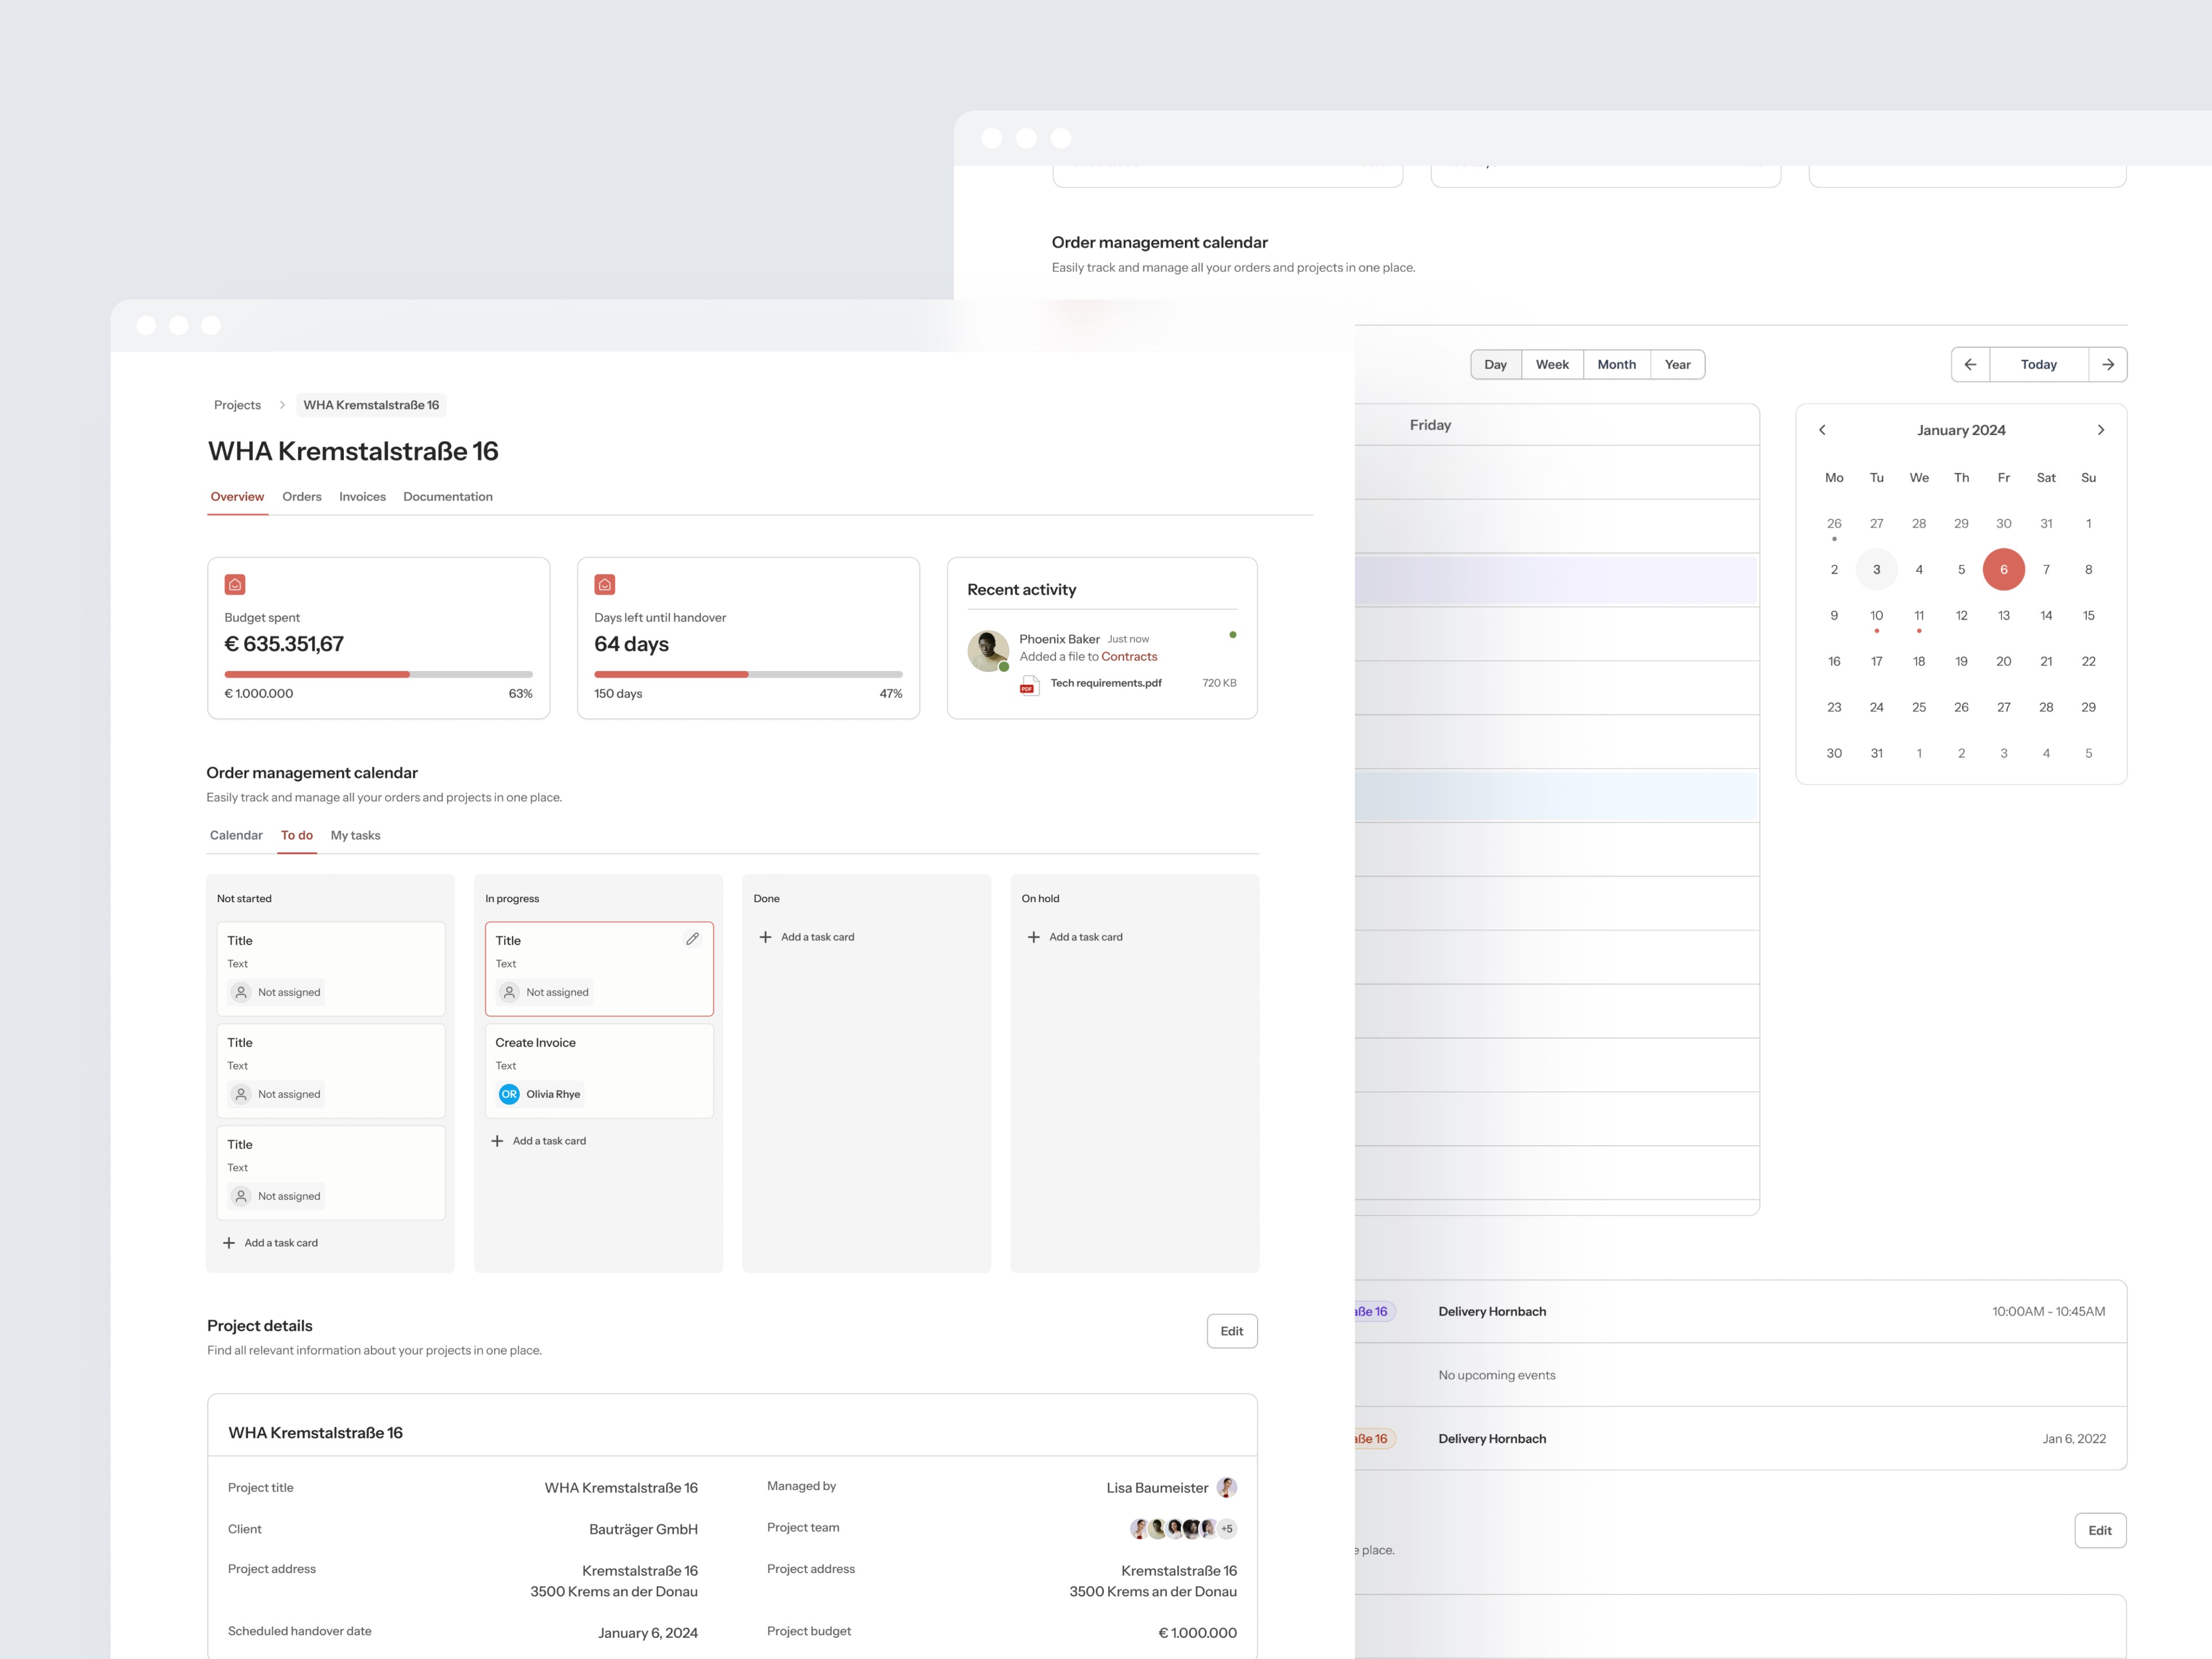Click the Budget spent house icon
Image resolution: width=2212 pixels, height=1659 pixels.
click(235, 584)
